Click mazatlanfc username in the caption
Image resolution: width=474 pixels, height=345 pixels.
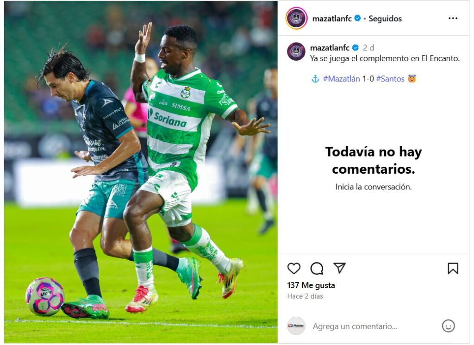pyautogui.click(x=330, y=48)
